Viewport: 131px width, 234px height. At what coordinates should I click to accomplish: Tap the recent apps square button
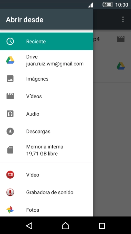coord(102,226)
